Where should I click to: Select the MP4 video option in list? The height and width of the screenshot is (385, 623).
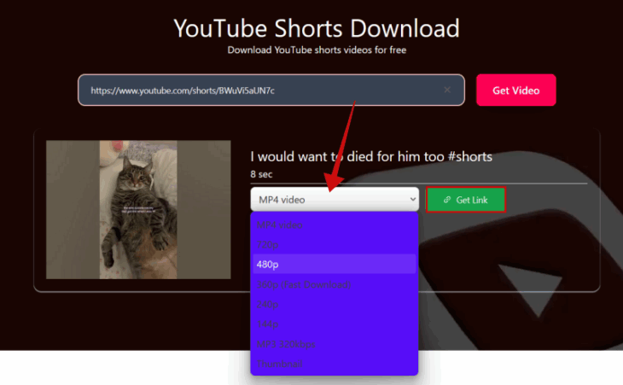coord(335,225)
